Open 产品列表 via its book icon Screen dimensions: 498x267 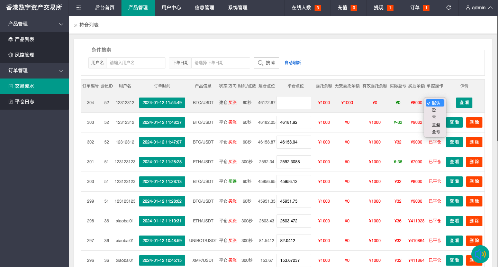(11, 39)
